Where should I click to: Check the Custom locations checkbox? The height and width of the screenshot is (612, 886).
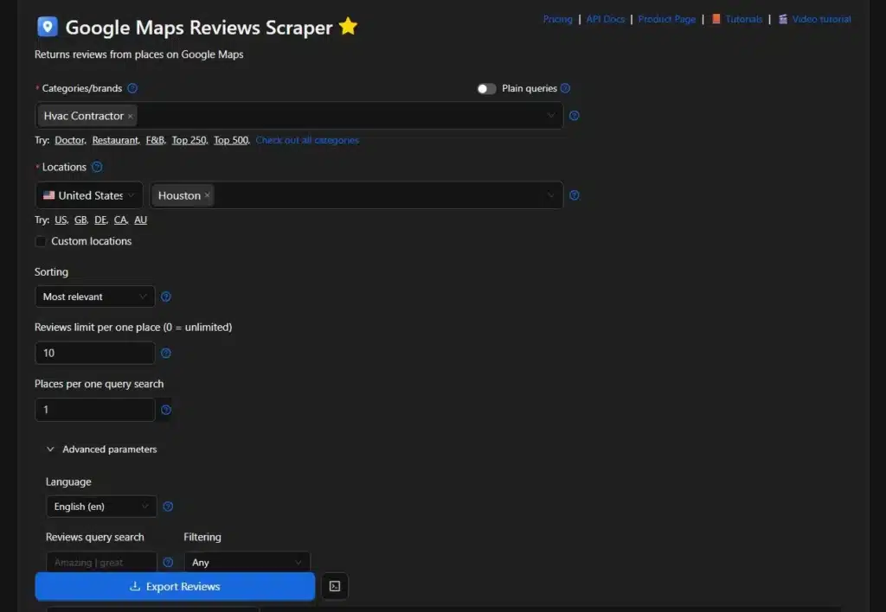[x=41, y=241]
